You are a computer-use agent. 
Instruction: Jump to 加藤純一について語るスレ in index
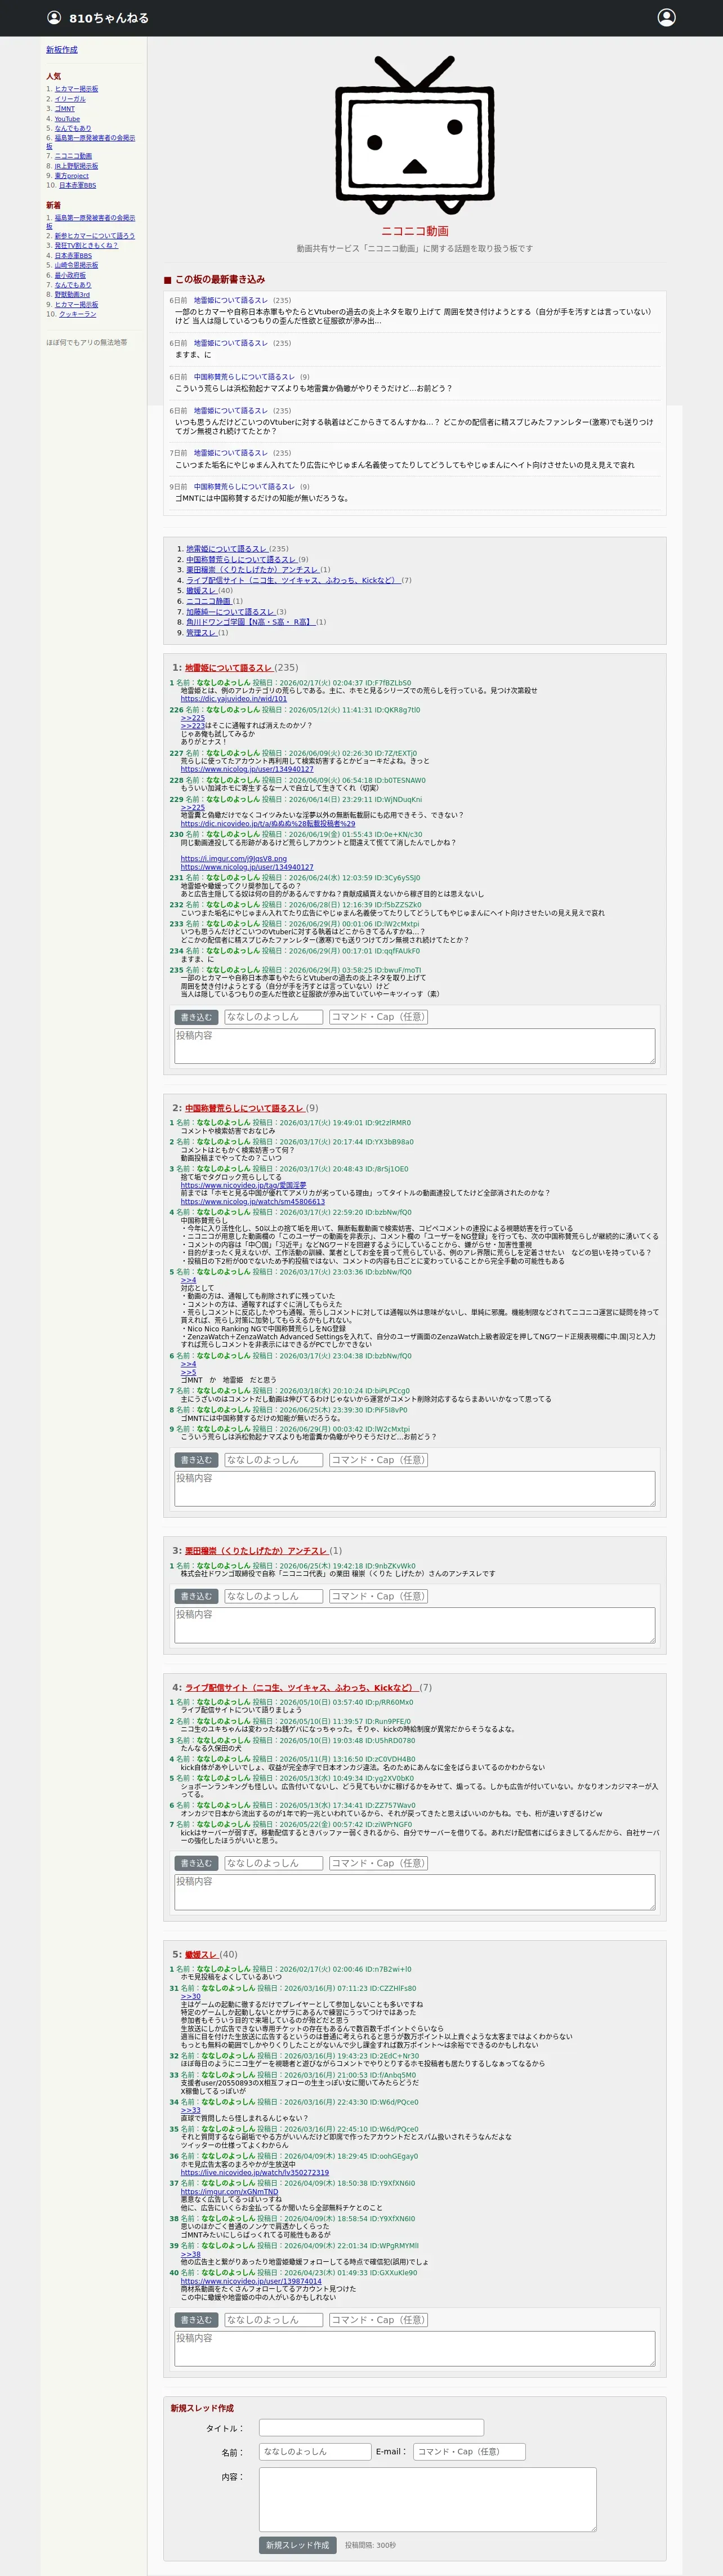230,612
